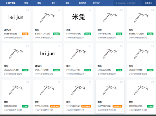This screenshot has width=156, height=116.
Task: Open the signature image on card 51988343A
Action: (x=47, y=18)
